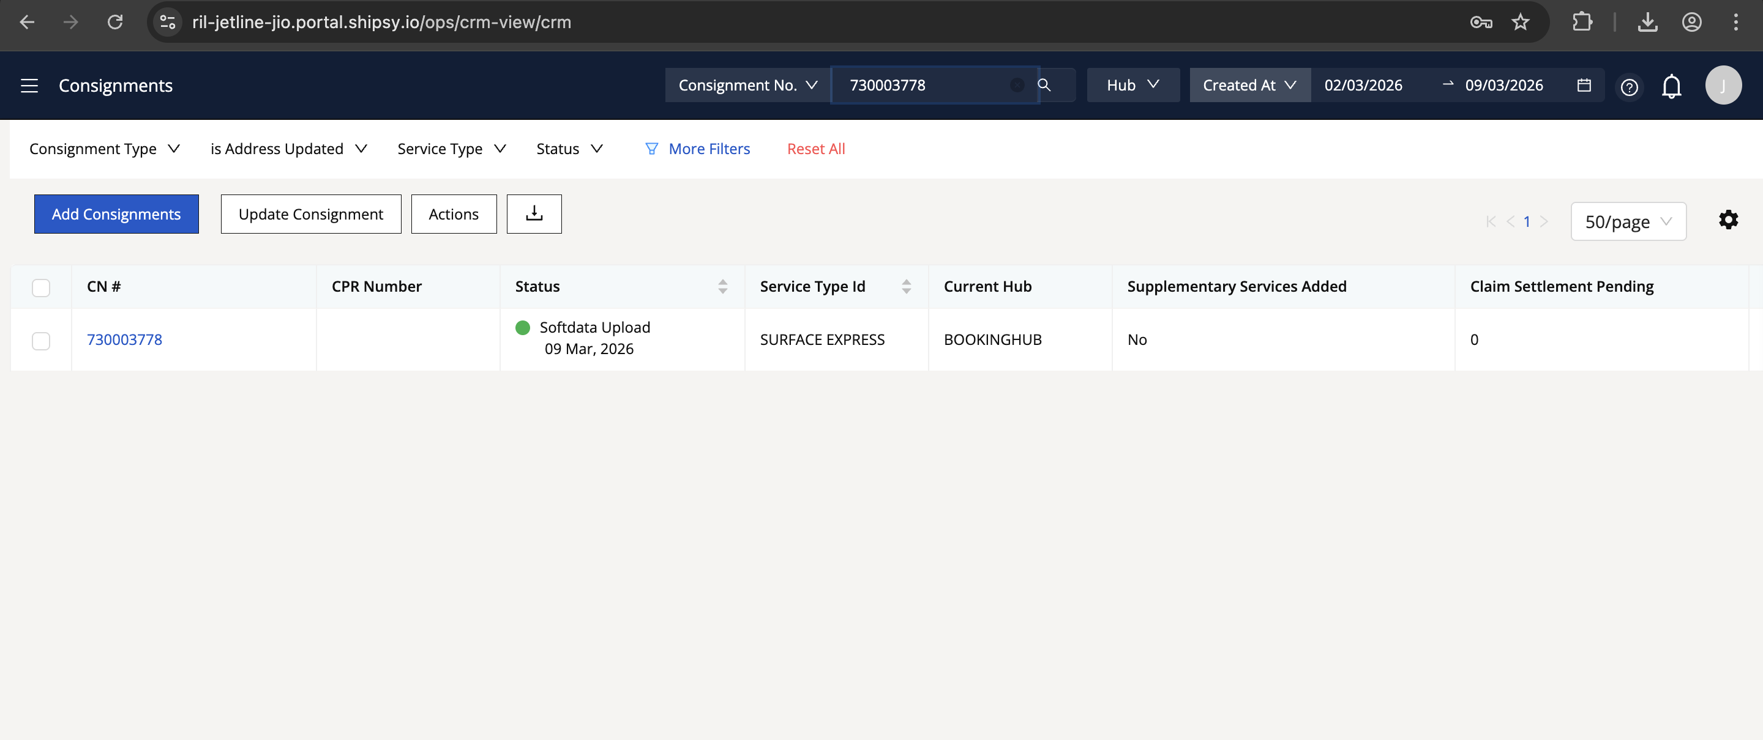Screen dimensions: 1763x740
Task: Open the hamburger navigation menu
Action: [x=29, y=86]
